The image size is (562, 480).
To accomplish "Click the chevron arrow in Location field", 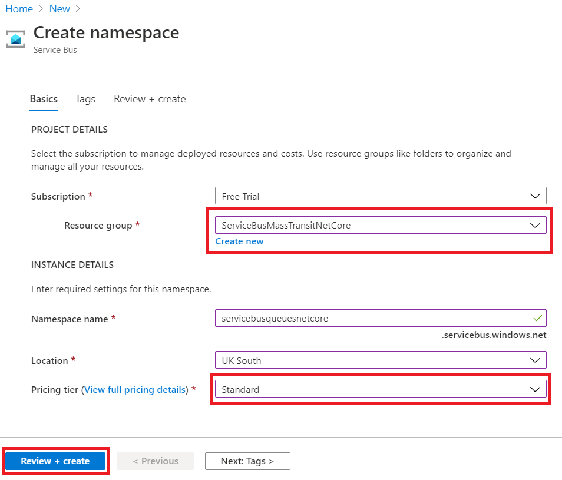I will [x=535, y=360].
